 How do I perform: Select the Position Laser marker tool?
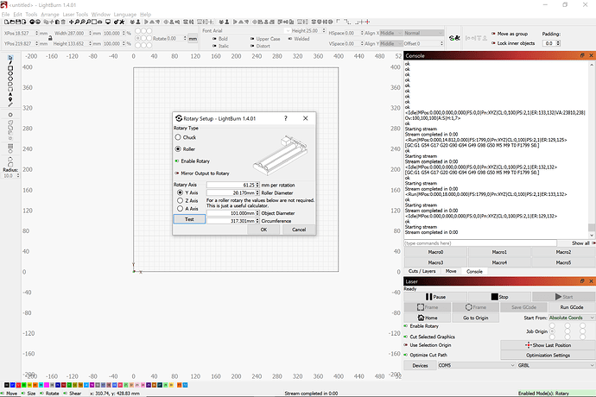[10, 99]
